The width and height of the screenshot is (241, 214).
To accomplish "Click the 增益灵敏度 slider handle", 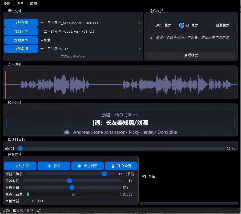I will [104, 174].
